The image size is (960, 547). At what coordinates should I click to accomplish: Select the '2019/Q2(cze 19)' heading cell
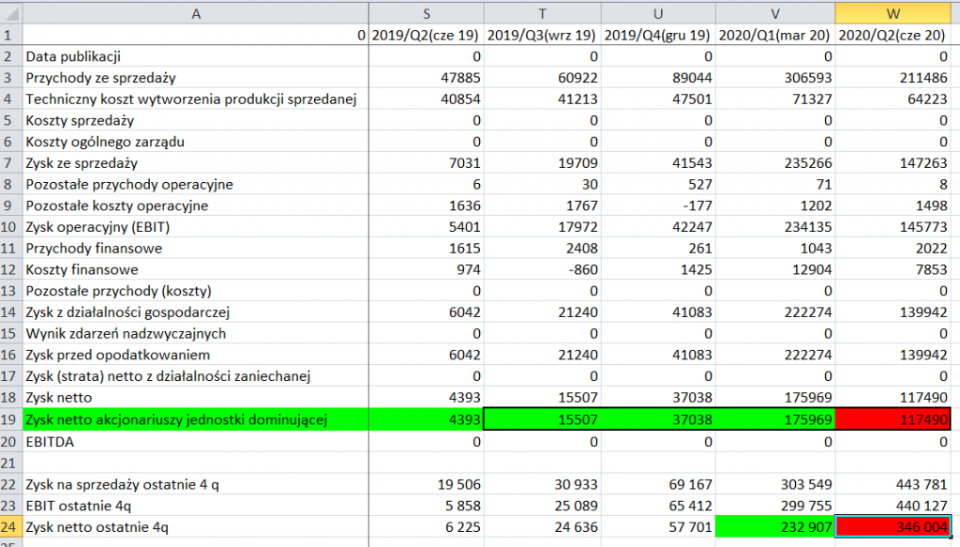click(x=427, y=36)
